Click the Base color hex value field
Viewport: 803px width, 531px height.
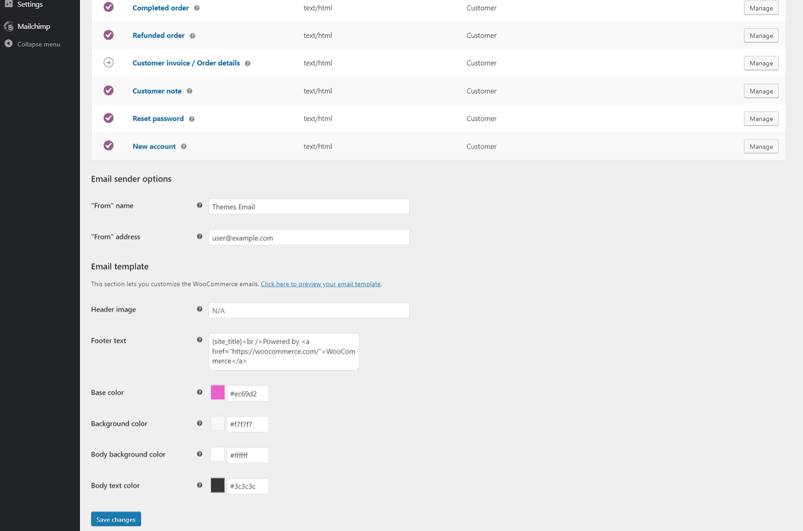pos(248,394)
